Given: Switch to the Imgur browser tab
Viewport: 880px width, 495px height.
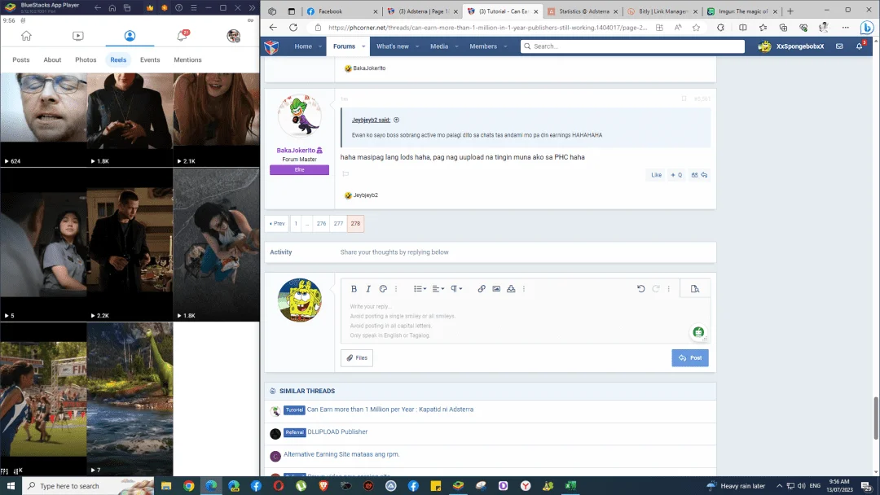Looking at the screenshot, I should pos(742,11).
